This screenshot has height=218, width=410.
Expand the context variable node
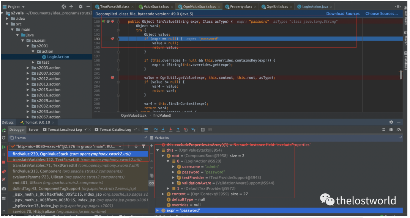(x=163, y=194)
